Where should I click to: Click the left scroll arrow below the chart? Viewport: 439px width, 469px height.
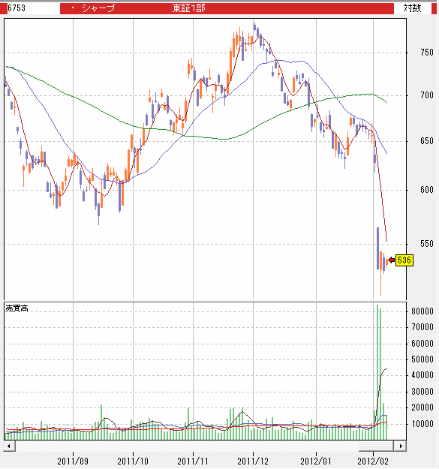tap(9, 446)
